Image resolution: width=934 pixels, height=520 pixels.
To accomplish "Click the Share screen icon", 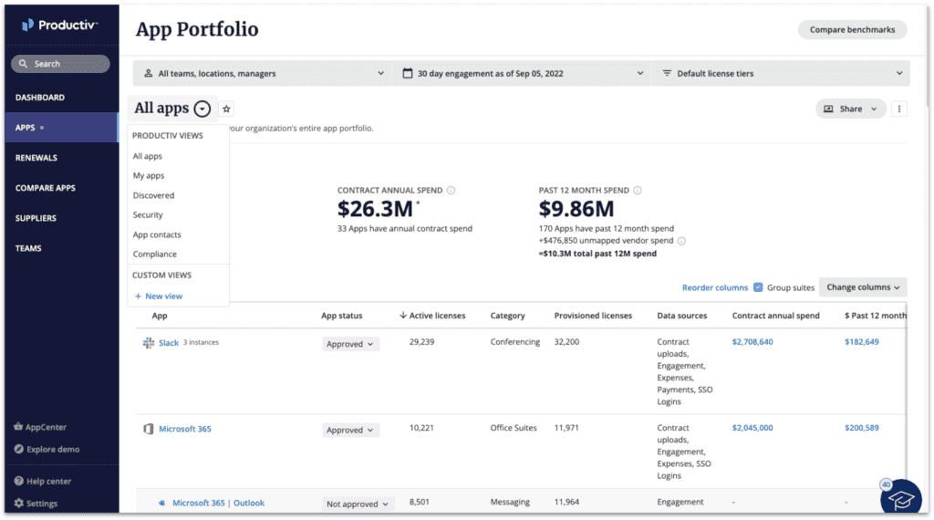I will click(x=828, y=109).
